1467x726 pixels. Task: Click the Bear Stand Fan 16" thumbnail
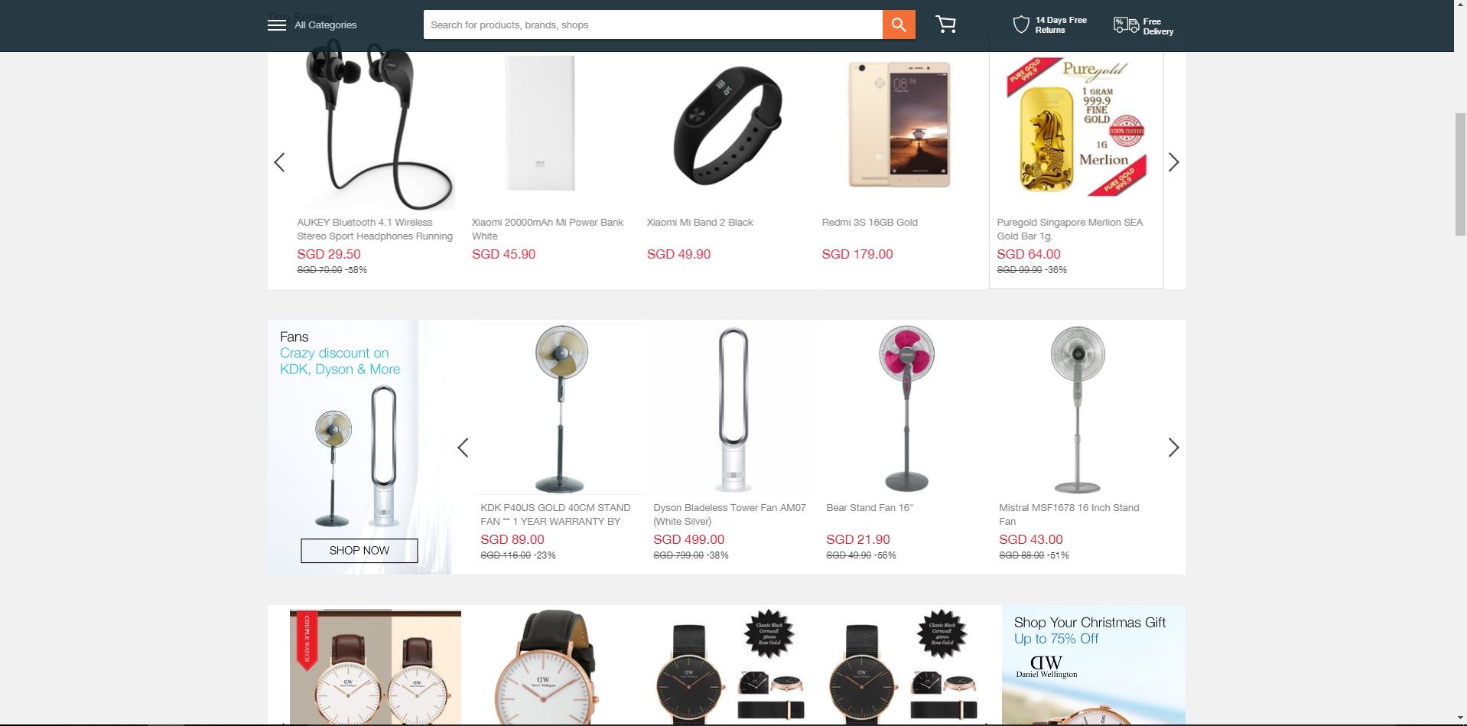[x=906, y=409]
